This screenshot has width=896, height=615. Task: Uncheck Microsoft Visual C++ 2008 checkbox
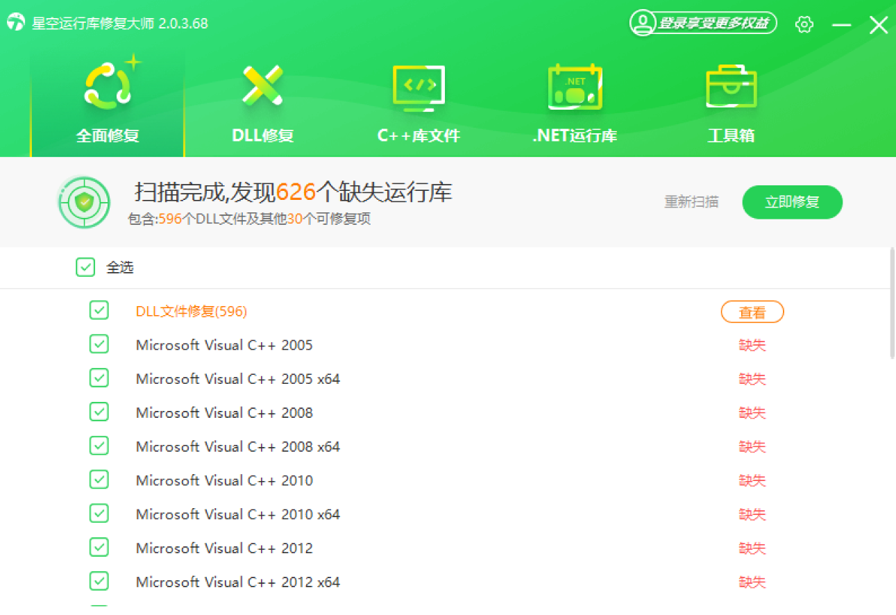pyautogui.click(x=99, y=412)
